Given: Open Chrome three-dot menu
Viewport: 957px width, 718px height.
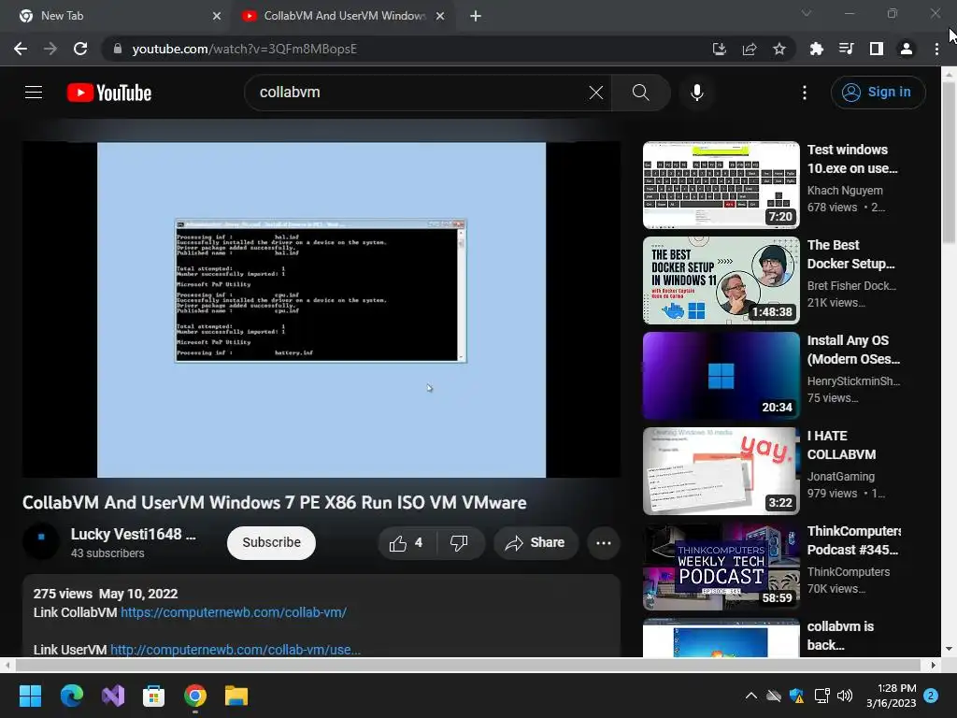Looking at the screenshot, I should [x=936, y=49].
